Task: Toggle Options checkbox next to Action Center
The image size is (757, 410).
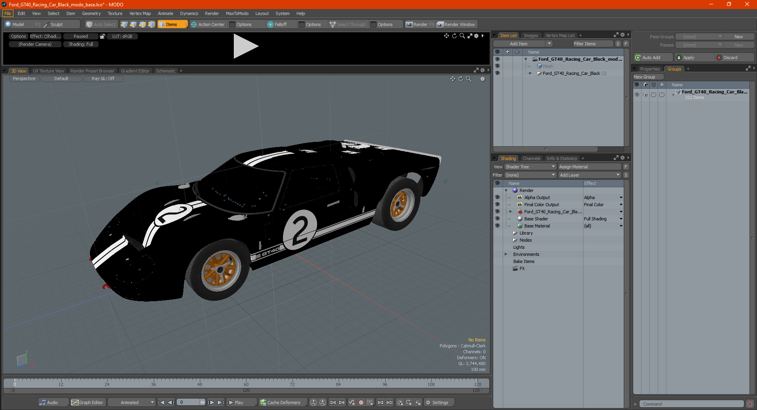Action: (x=232, y=24)
